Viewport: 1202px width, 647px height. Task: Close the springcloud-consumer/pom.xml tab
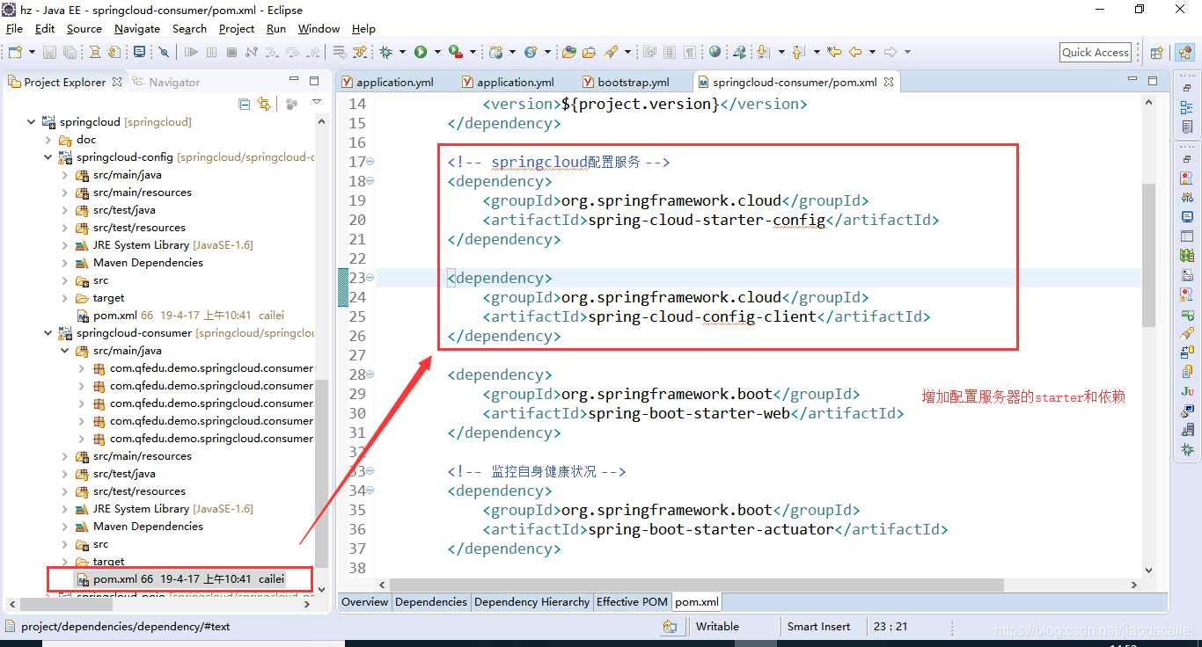[x=889, y=82]
